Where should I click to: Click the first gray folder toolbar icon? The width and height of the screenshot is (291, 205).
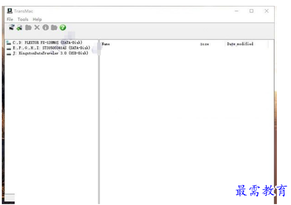(28, 28)
